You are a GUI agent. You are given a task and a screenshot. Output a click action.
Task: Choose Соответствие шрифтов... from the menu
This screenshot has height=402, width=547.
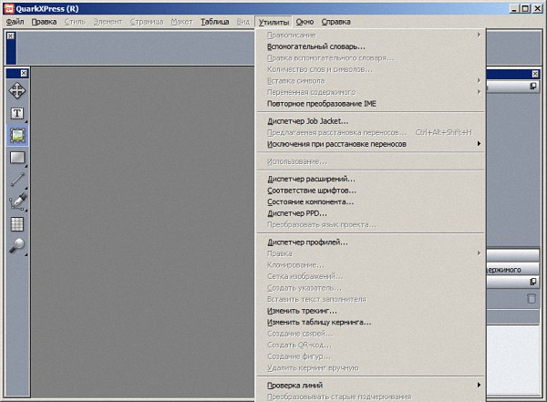tap(310, 191)
